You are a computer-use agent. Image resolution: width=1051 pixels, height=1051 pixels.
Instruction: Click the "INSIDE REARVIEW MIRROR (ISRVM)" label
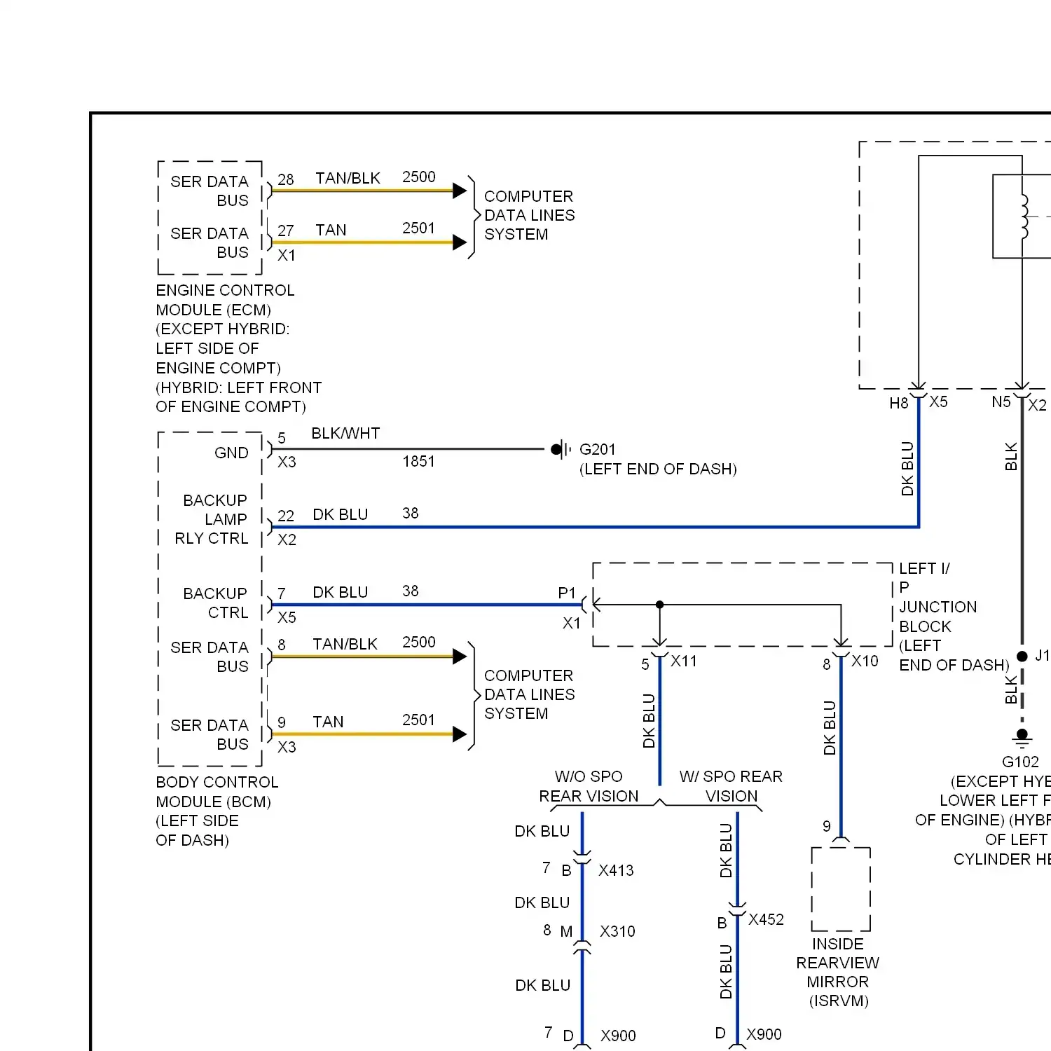click(x=838, y=973)
